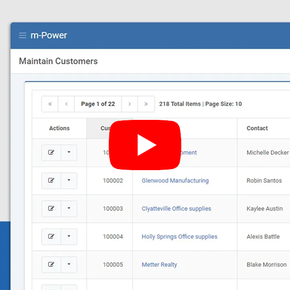290x290 pixels.
Task: Edit the customer 100002 record
Action: click(x=51, y=181)
